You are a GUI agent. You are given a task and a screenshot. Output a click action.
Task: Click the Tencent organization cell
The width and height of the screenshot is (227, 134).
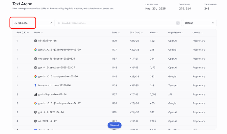point(173,86)
